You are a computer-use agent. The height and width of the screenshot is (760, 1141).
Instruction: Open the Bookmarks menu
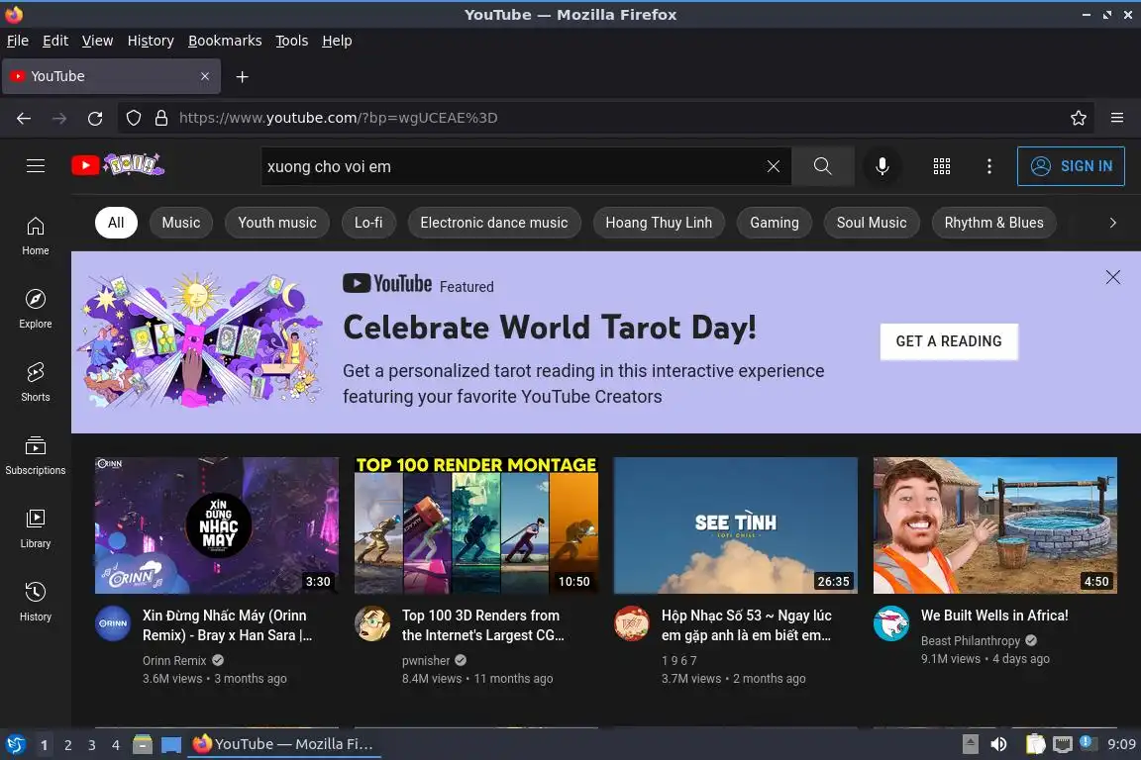coord(225,41)
